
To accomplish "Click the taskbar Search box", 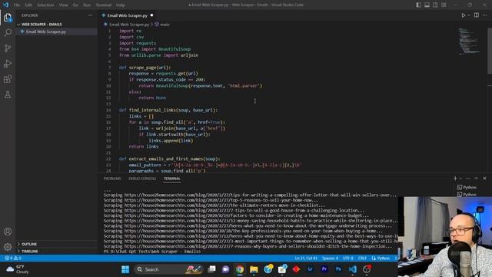I will (x=169, y=269).
